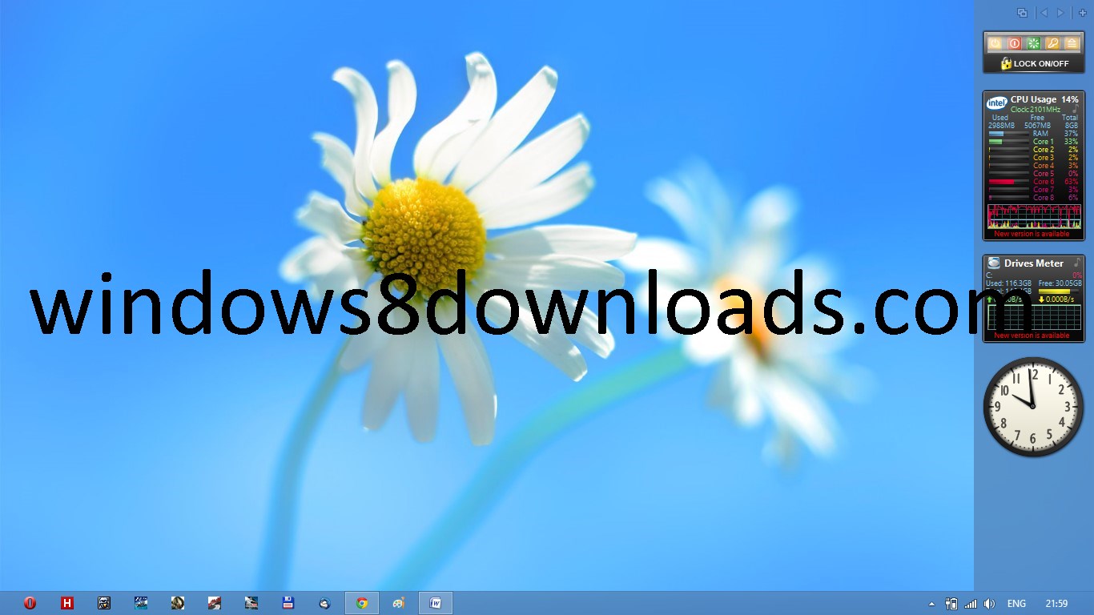Add a gadget with the plus button

1083,13
